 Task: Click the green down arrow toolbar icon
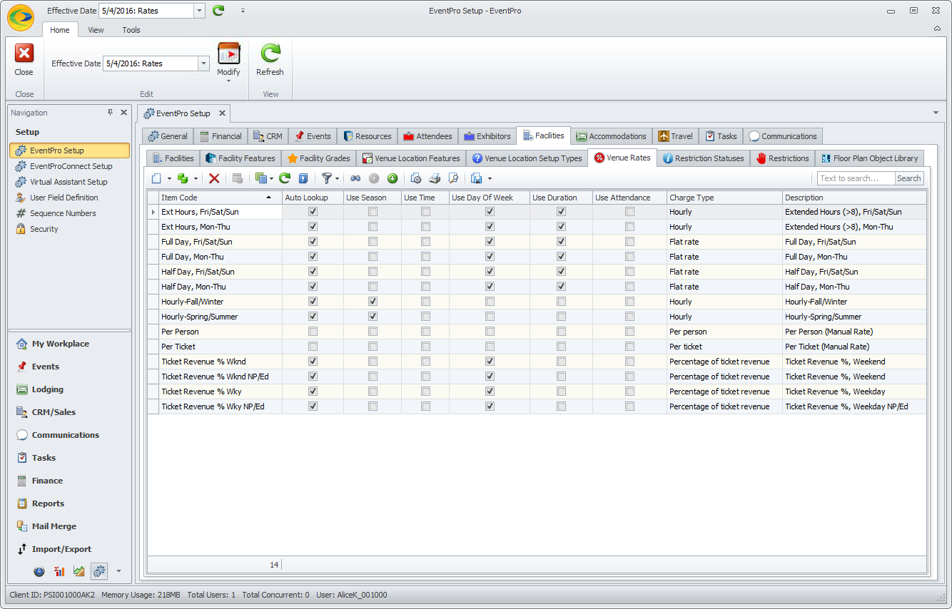click(393, 178)
